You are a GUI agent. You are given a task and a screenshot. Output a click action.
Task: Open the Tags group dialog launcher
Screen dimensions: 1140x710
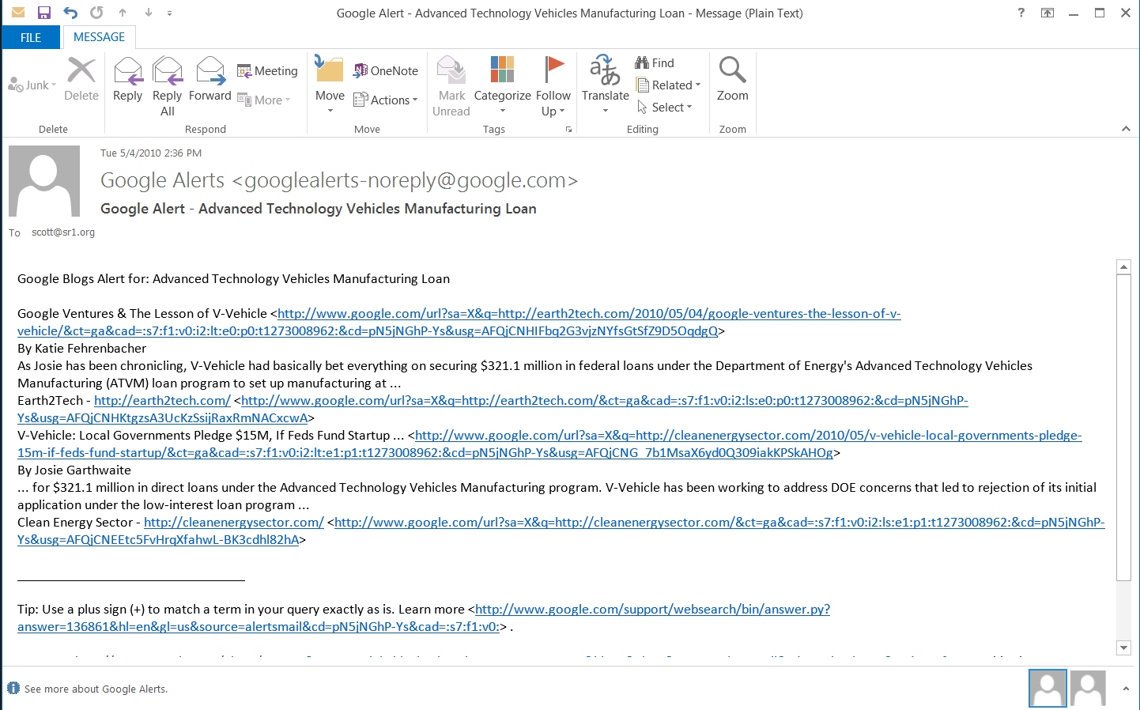tap(568, 130)
